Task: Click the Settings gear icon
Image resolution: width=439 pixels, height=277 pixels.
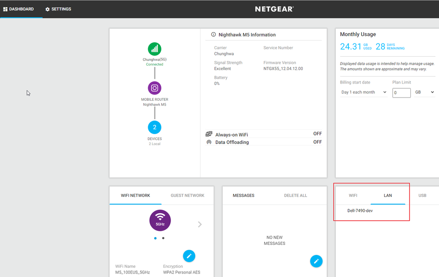Action: click(47, 9)
